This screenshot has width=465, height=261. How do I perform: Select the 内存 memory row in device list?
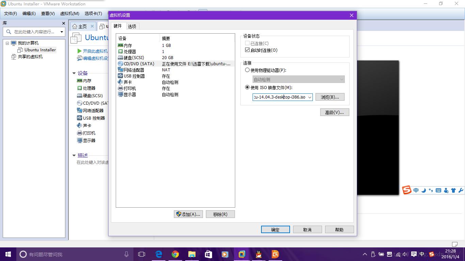pyautogui.click(x=176, y=46)
